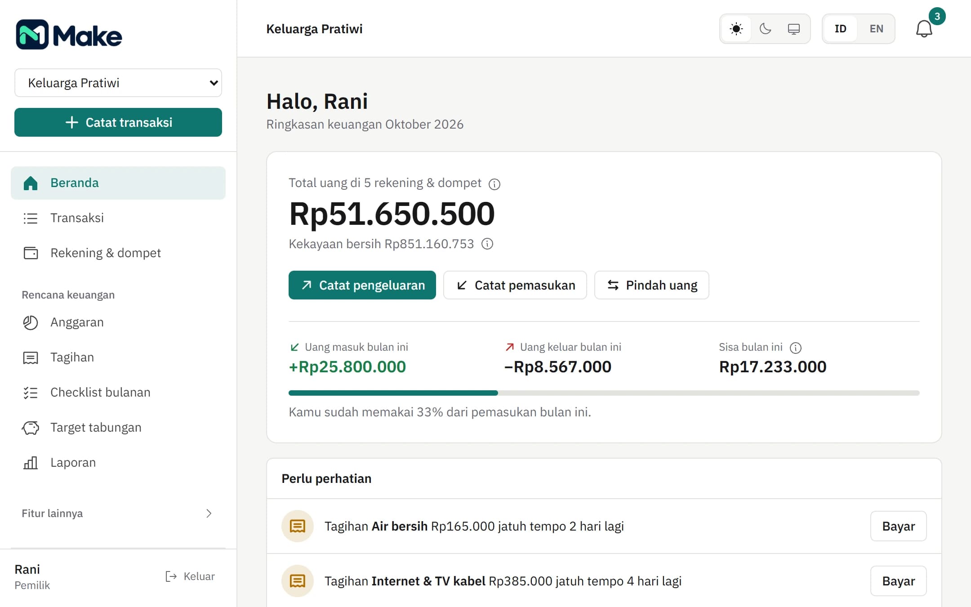Viewport: 971px width, 607px height.
Task: Click the logout arrow icon
Action: (171, 576)
